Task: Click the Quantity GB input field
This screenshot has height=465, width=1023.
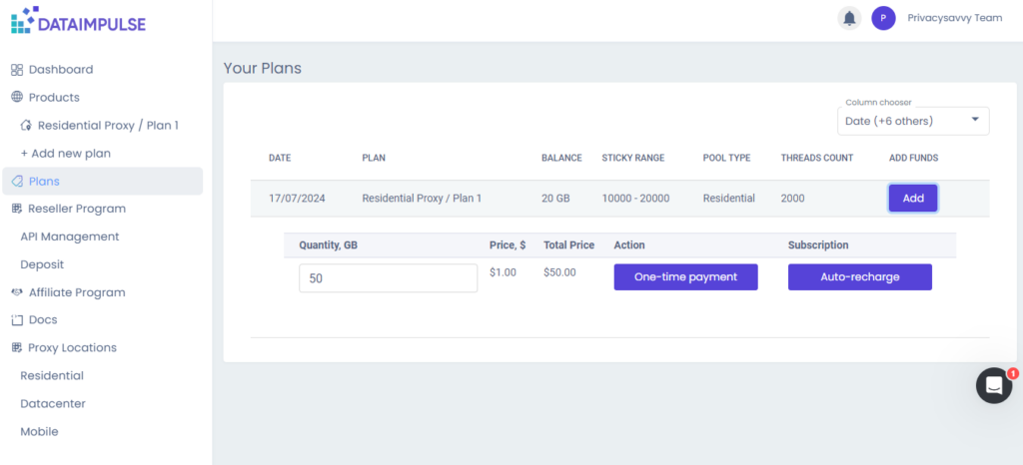Action: click(x=388, y=278)
